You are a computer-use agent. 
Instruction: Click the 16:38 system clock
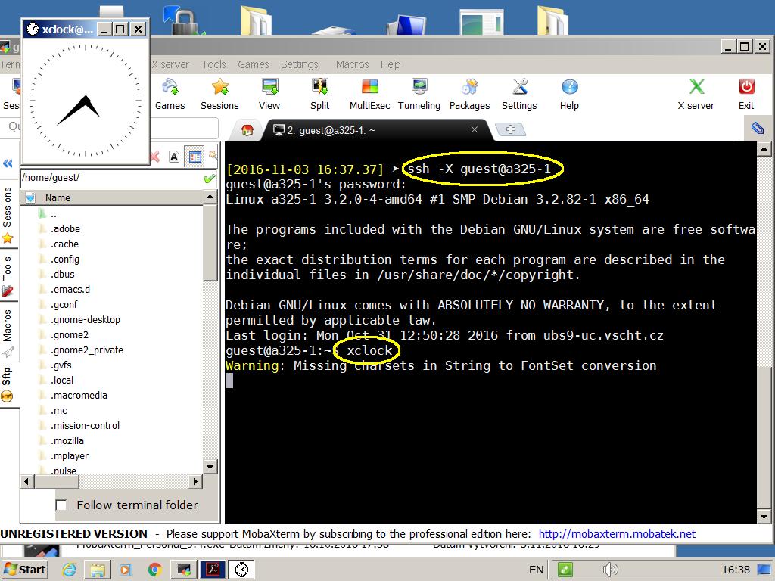point(736,570)
